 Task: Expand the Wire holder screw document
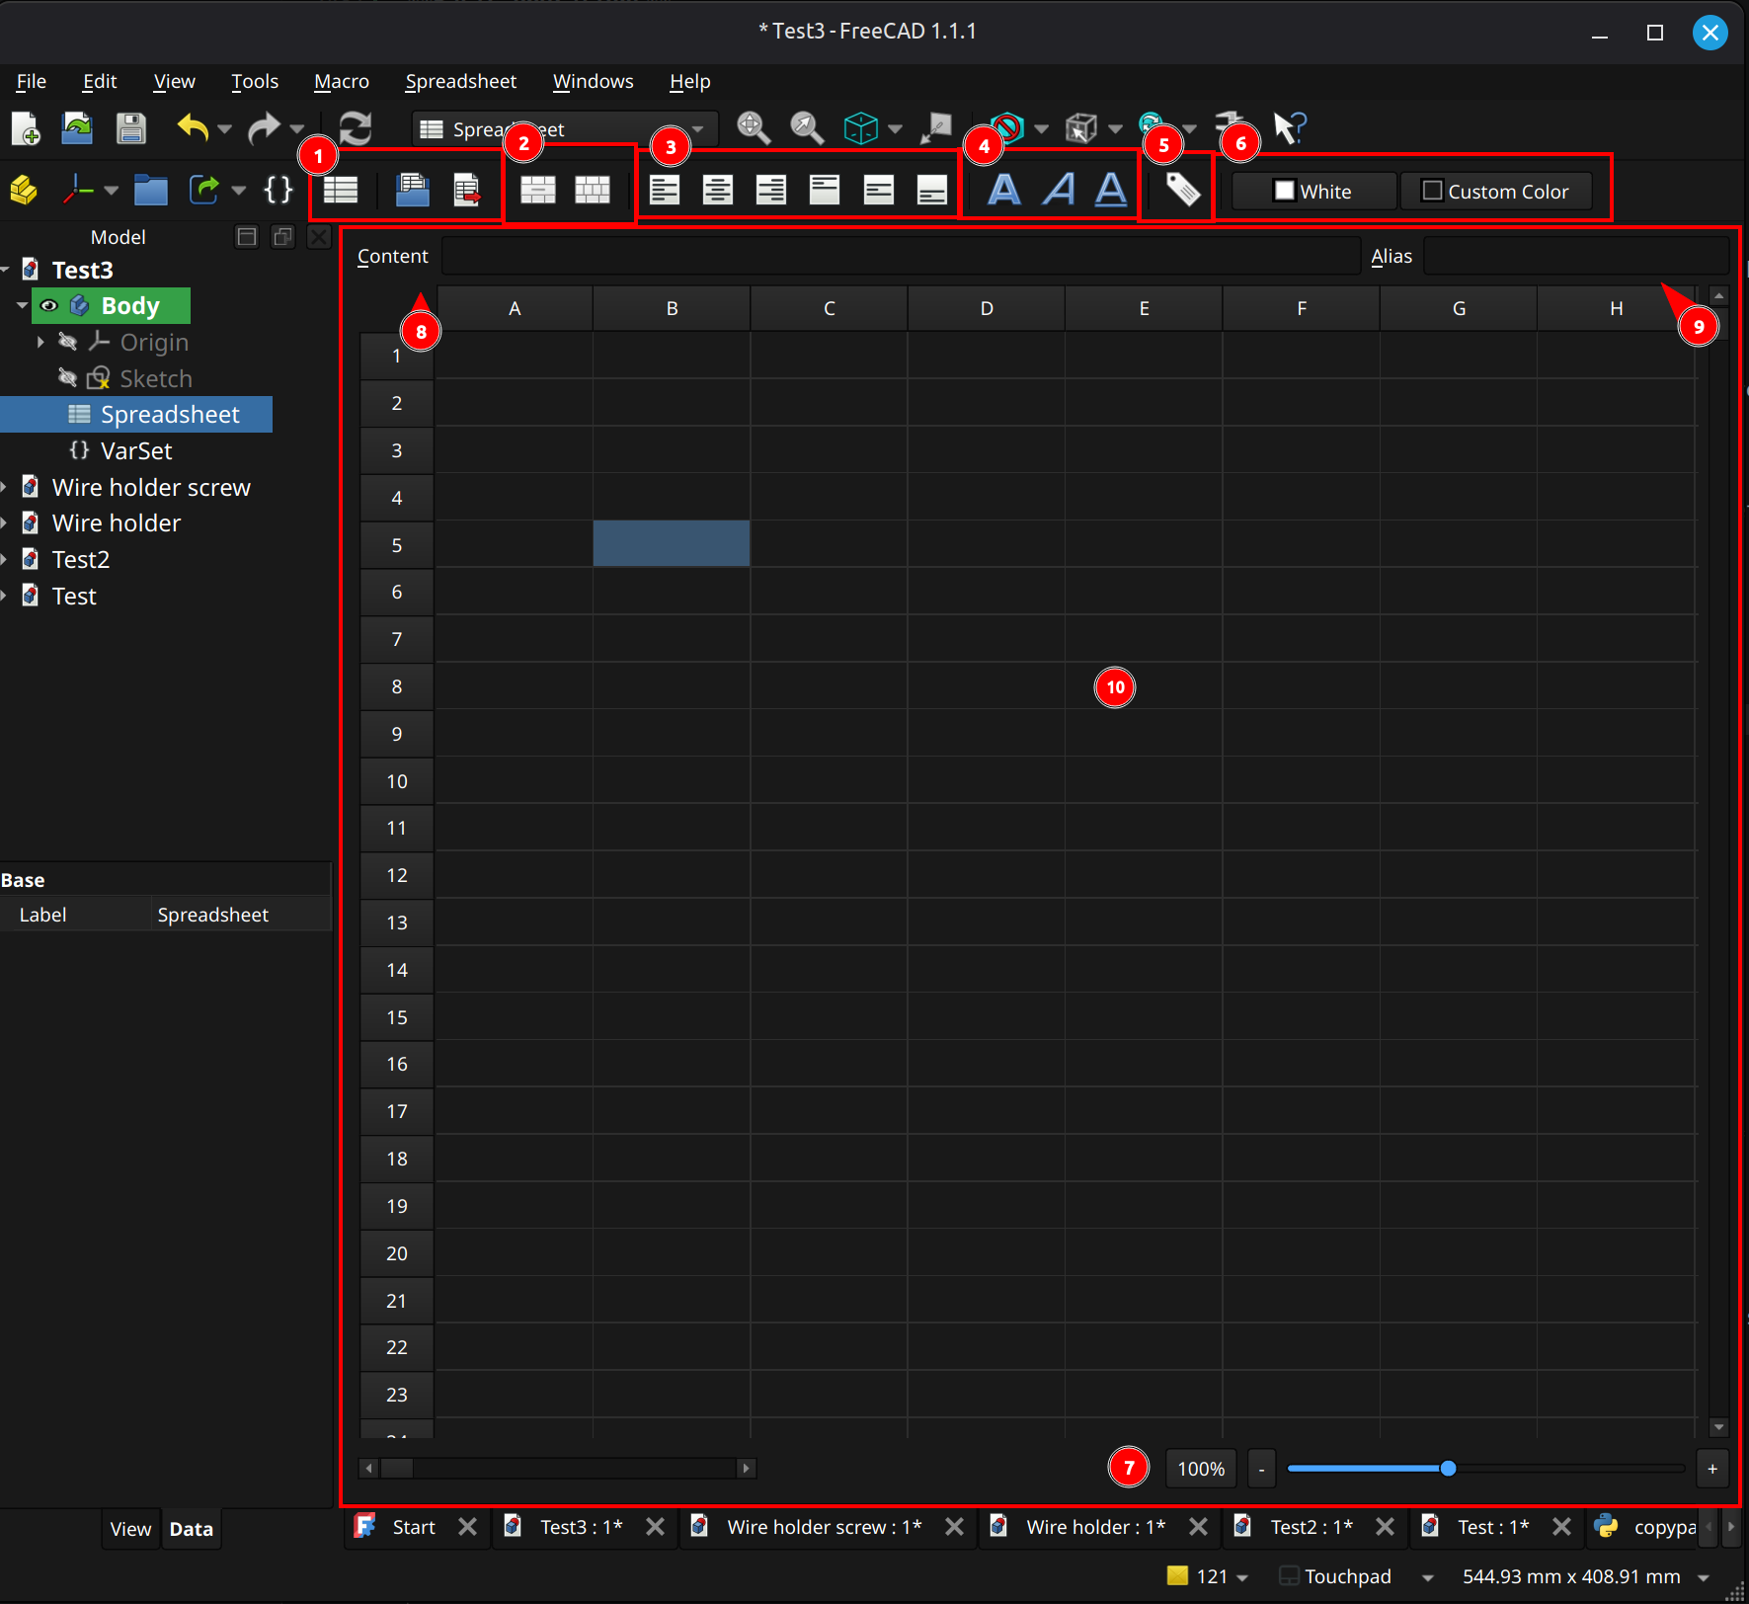(5, 487)
